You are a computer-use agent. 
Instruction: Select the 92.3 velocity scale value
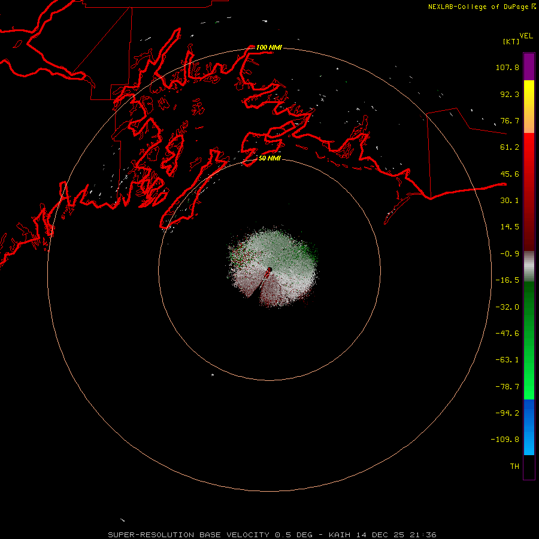pos(510,94)
